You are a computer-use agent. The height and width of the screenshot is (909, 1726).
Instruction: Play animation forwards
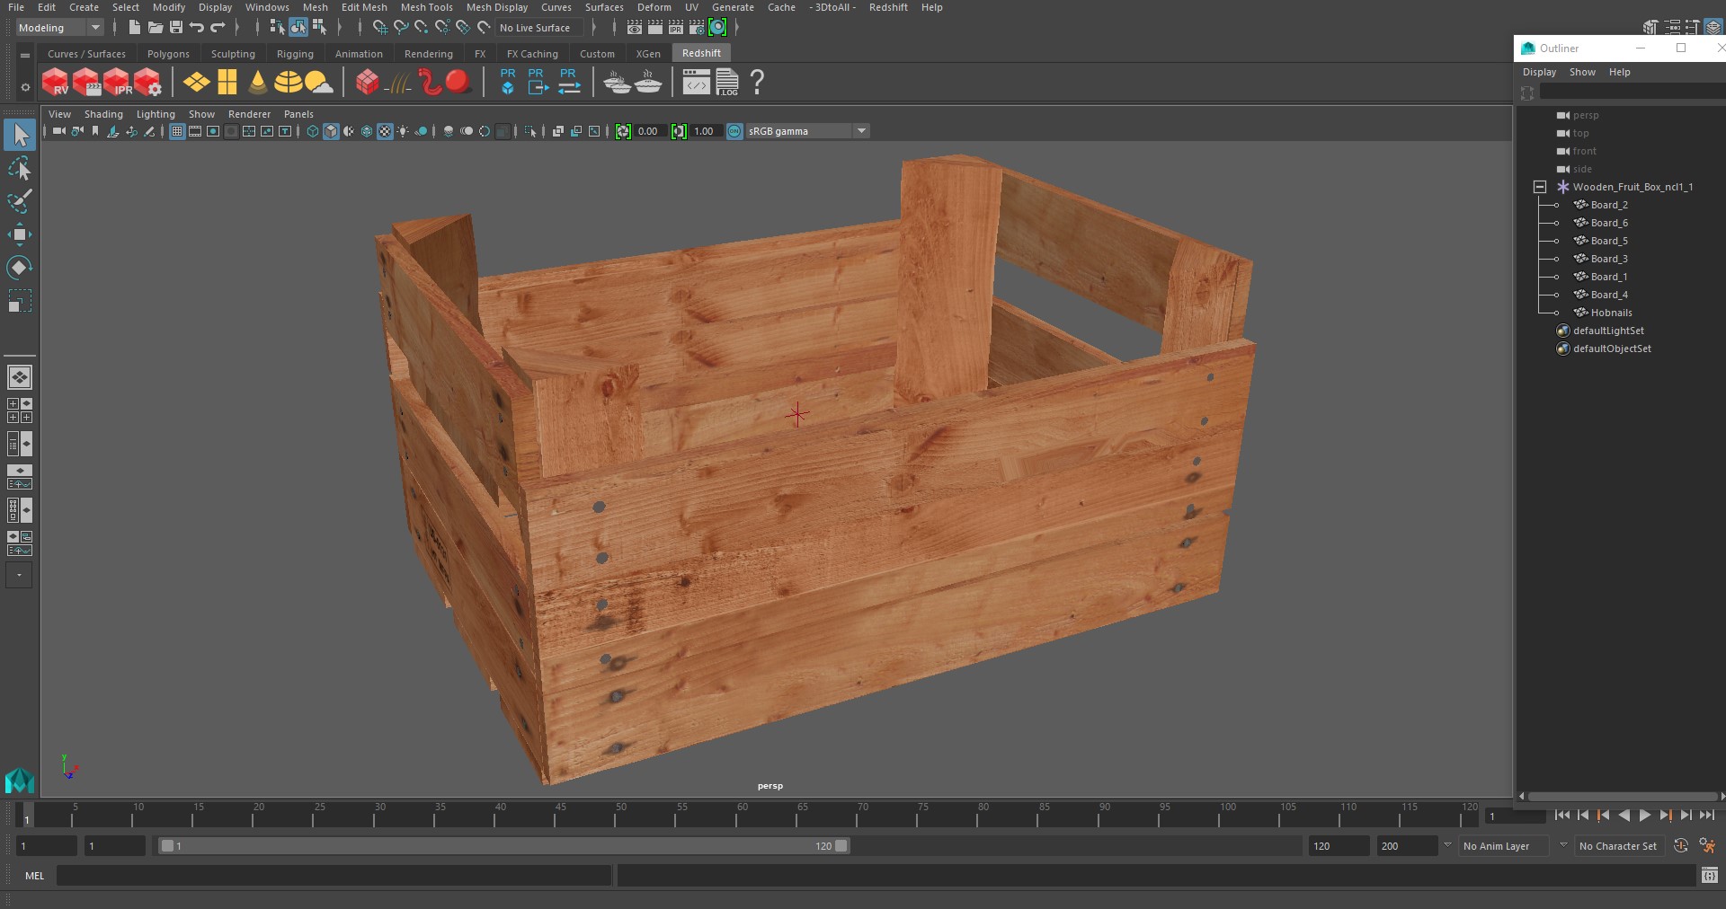click(x=1645, y=816)
